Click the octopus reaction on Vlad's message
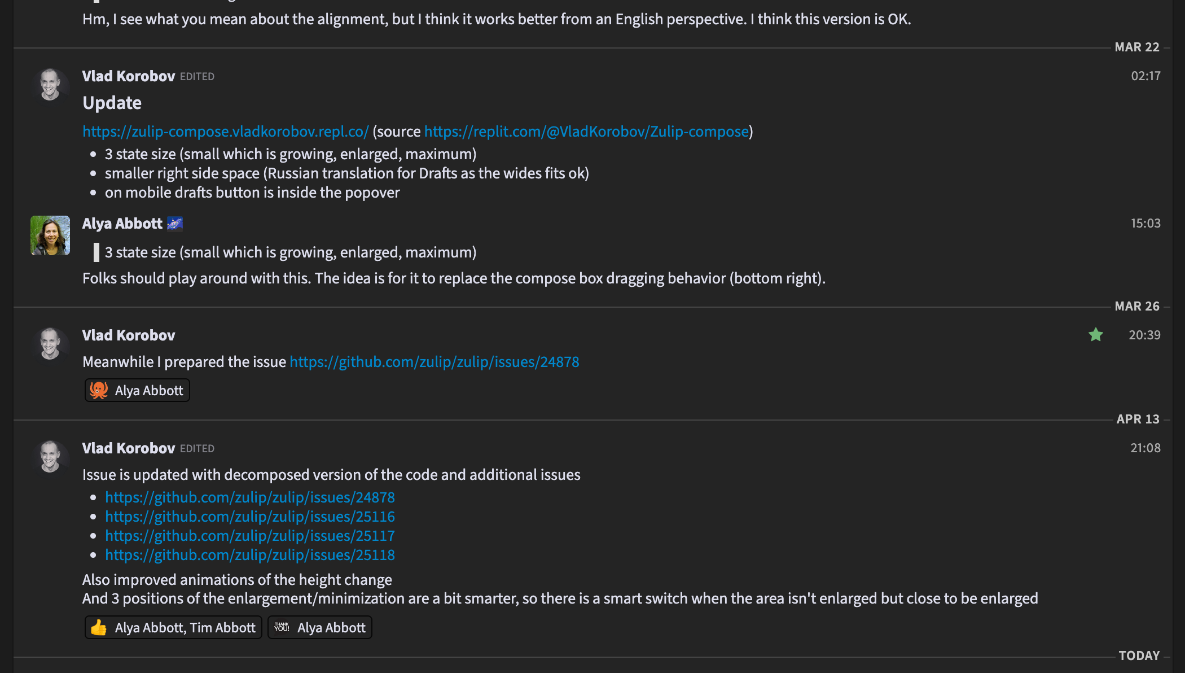This screenshot has height=673, width=1185. [137, 390]
